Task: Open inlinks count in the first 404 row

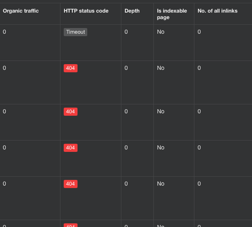Action: (x=199, y=68)
